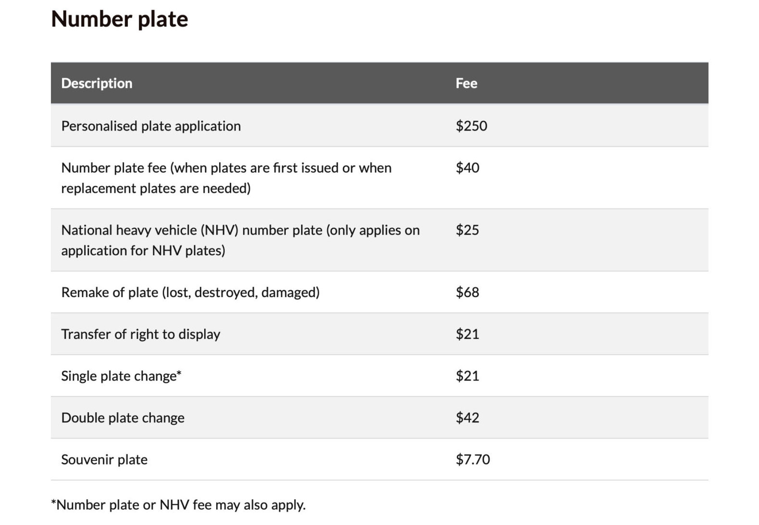Click the Fee column header
This screenshot has height=525, width=759.
(466, 83)
